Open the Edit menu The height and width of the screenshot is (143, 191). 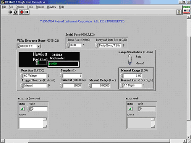point(11,7)
